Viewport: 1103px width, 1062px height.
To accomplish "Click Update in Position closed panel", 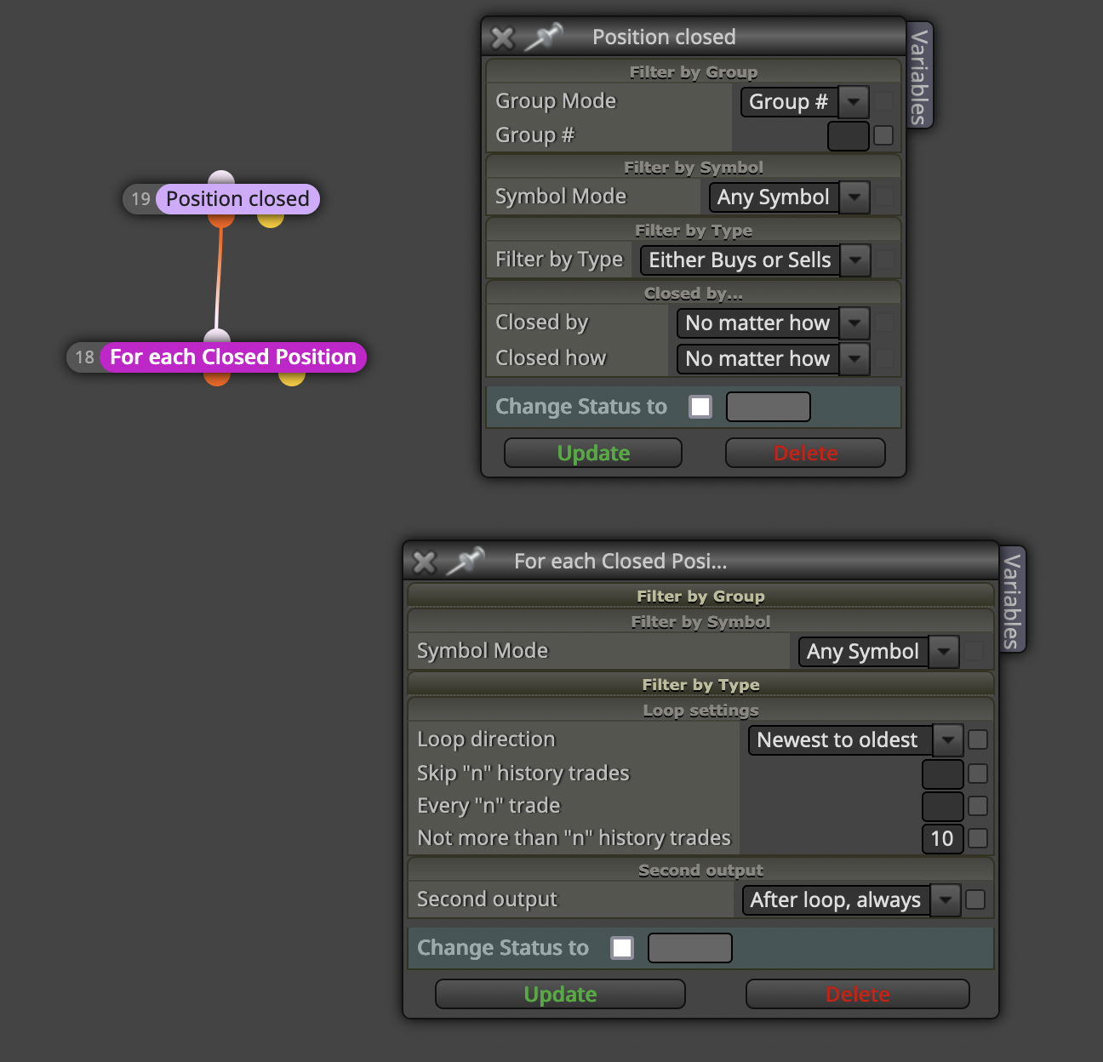I will (x=593, y=454).
